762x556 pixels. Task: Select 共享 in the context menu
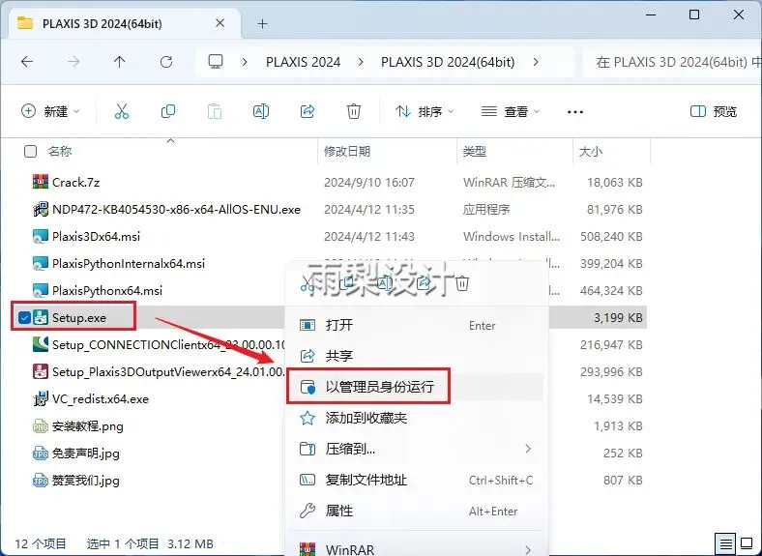coord(416,356)
